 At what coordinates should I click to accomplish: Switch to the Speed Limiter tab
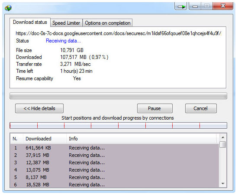(66, 23)
